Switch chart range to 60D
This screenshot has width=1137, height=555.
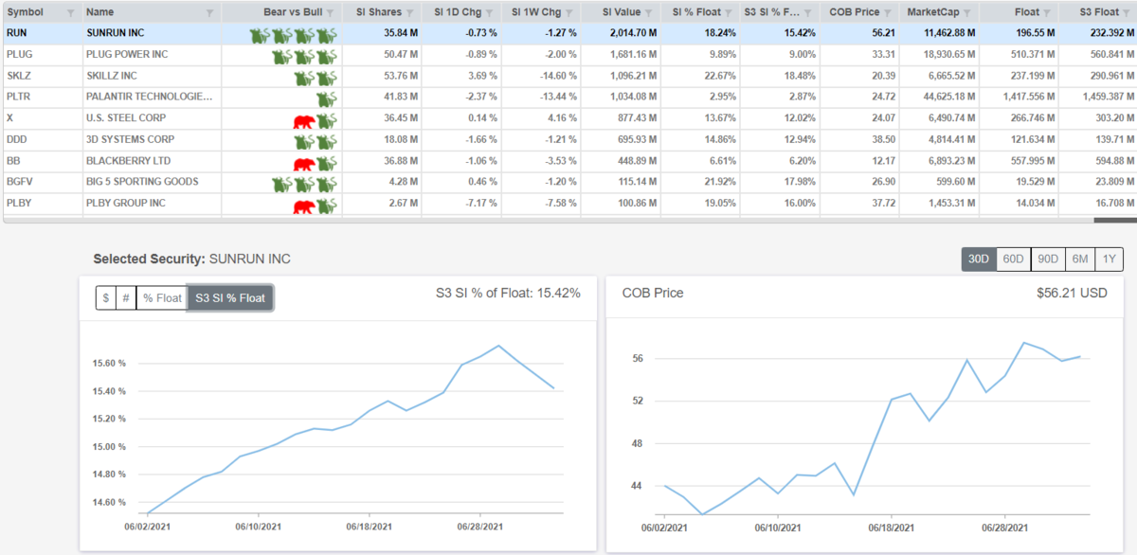pos(1013,260)
